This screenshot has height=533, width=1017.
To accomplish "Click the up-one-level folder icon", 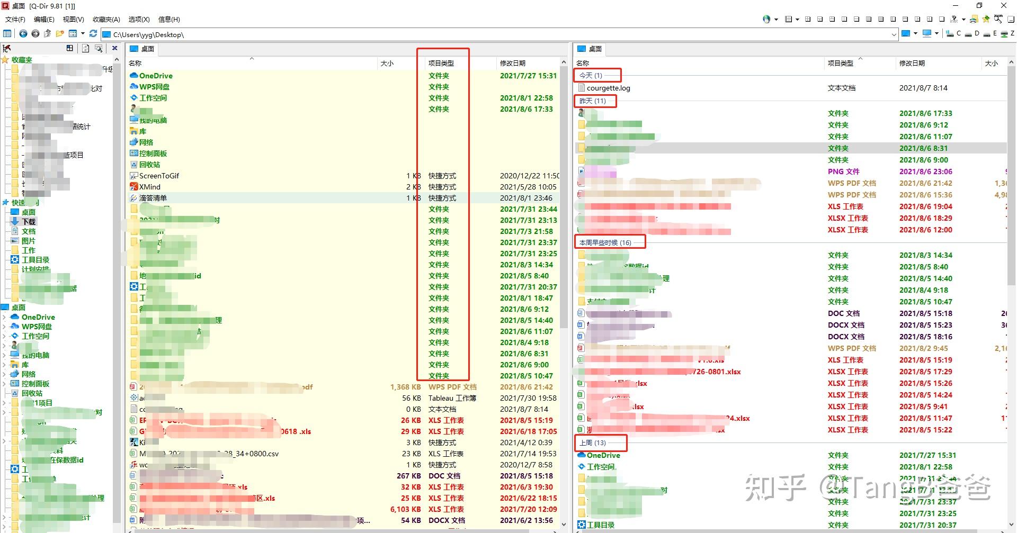I will 47,33.
